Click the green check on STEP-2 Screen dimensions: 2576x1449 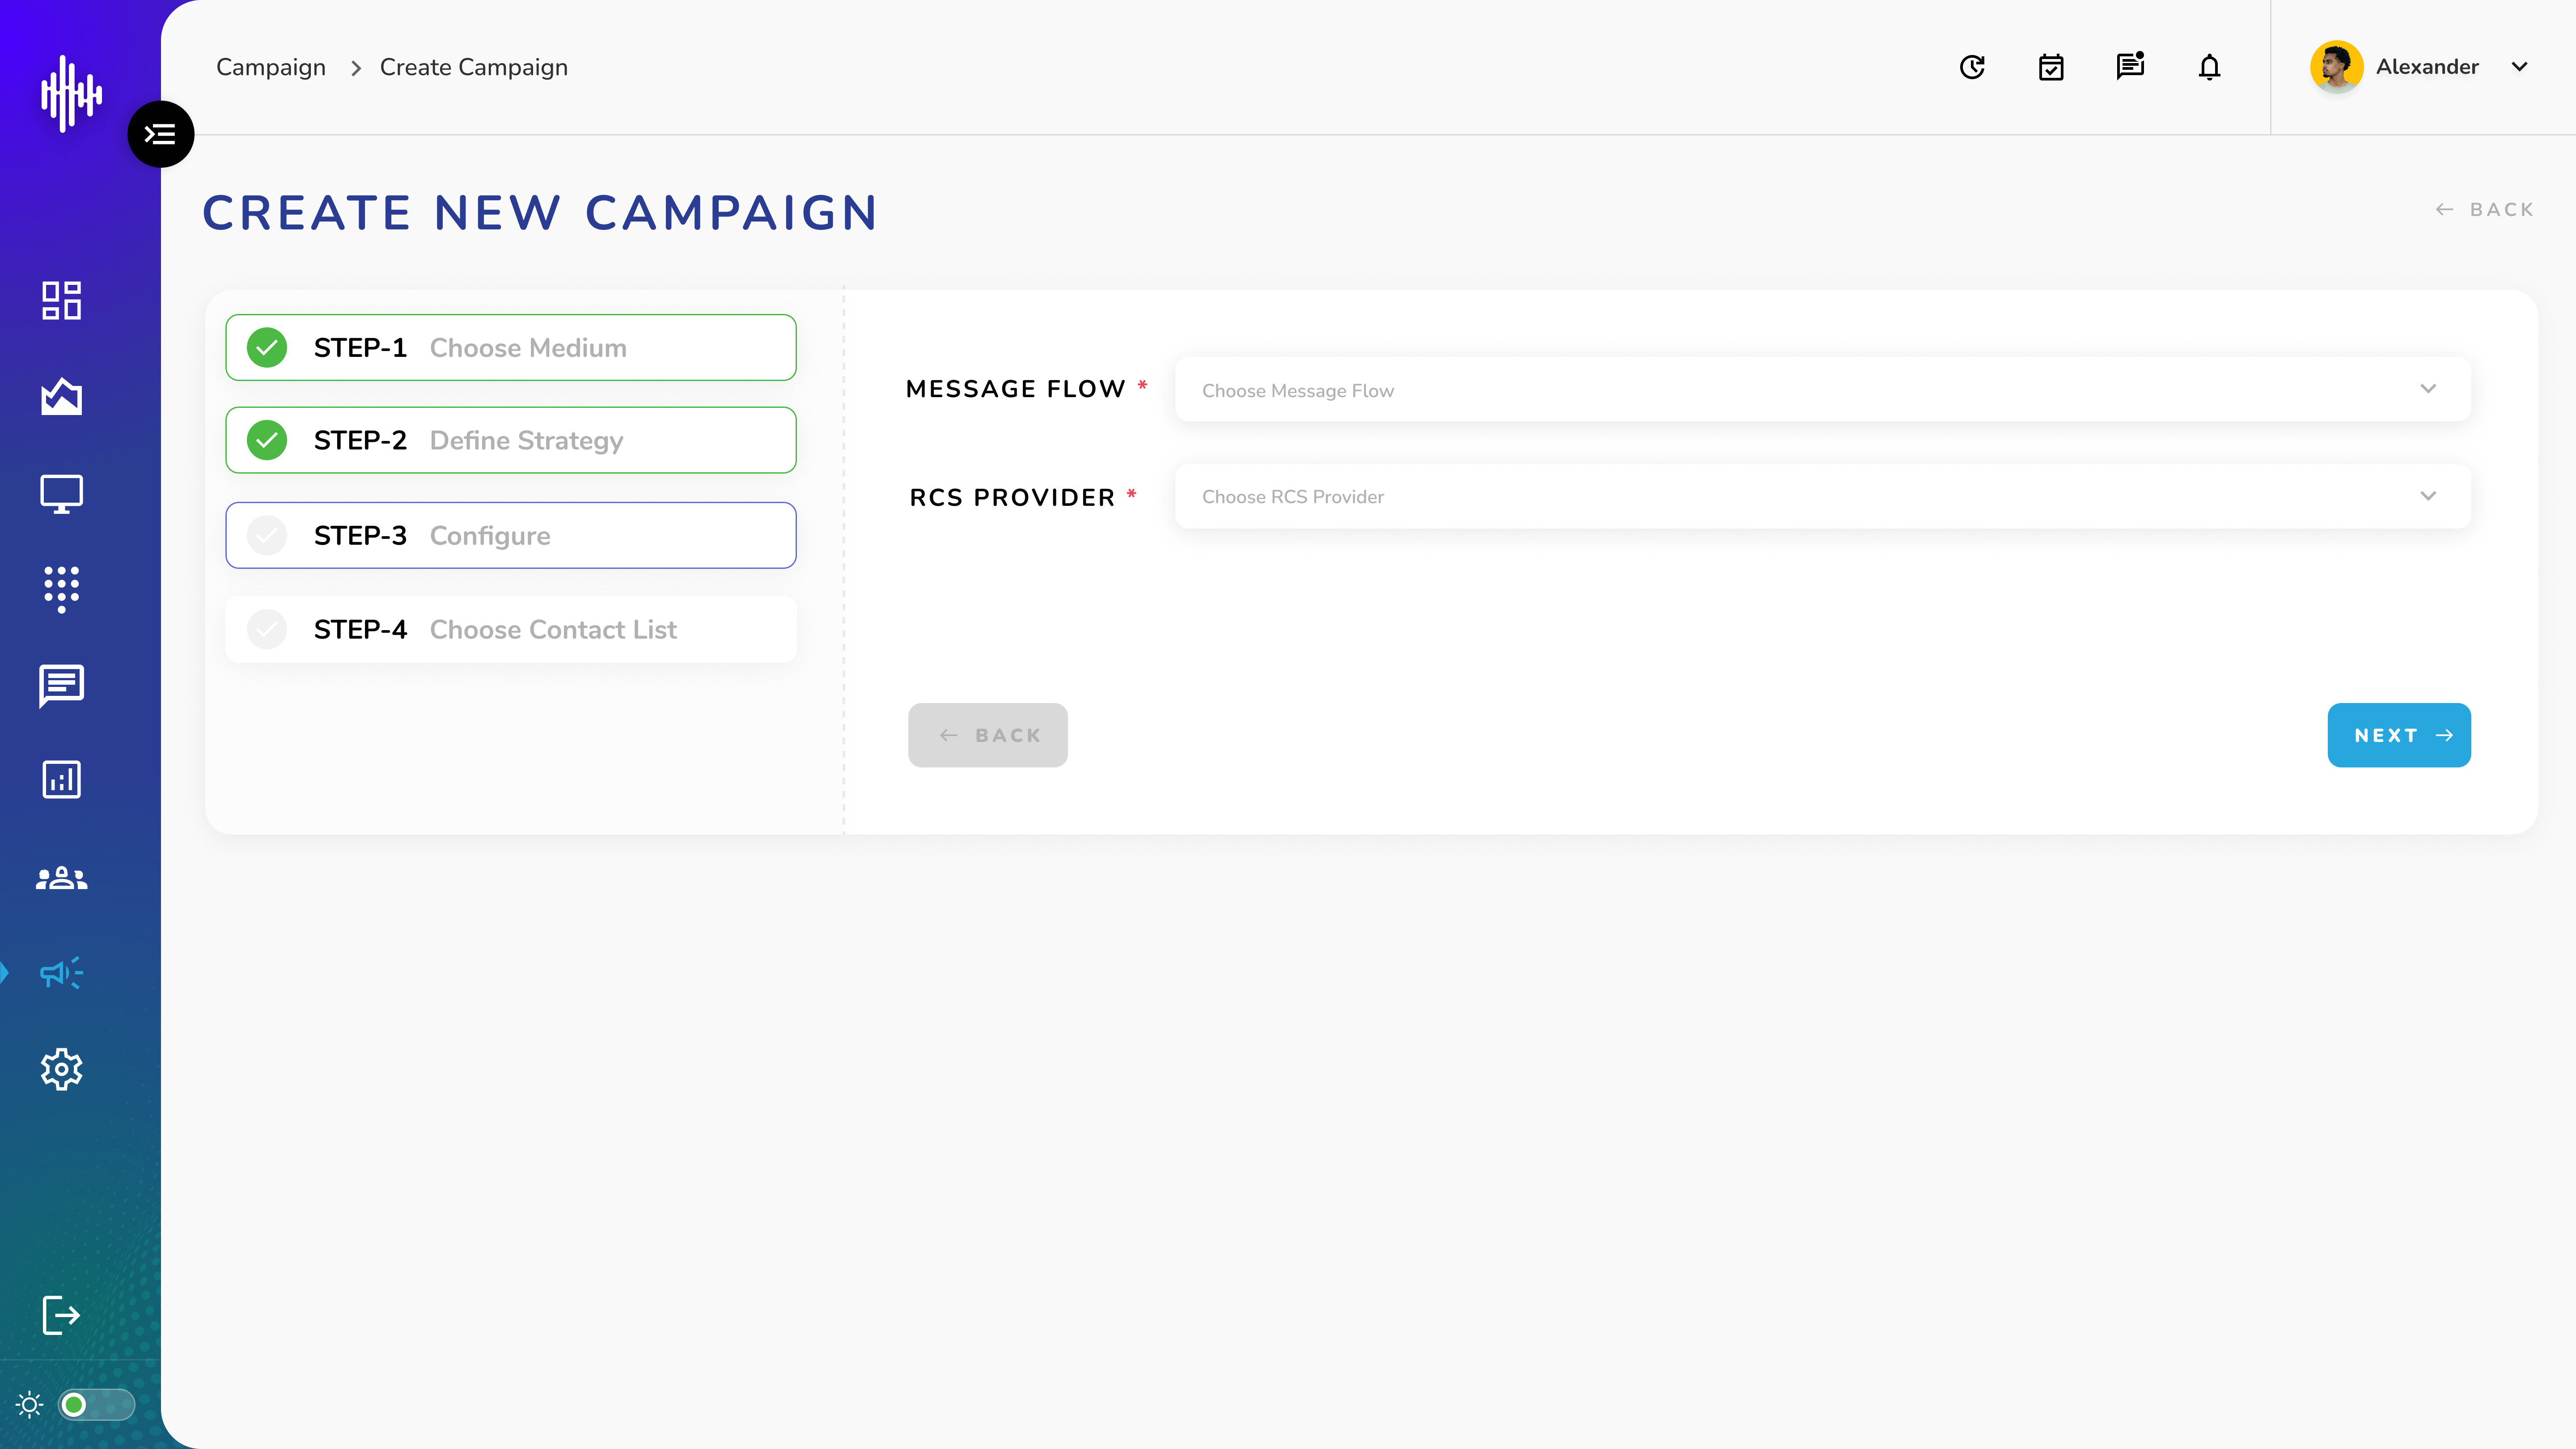(267, 440)
